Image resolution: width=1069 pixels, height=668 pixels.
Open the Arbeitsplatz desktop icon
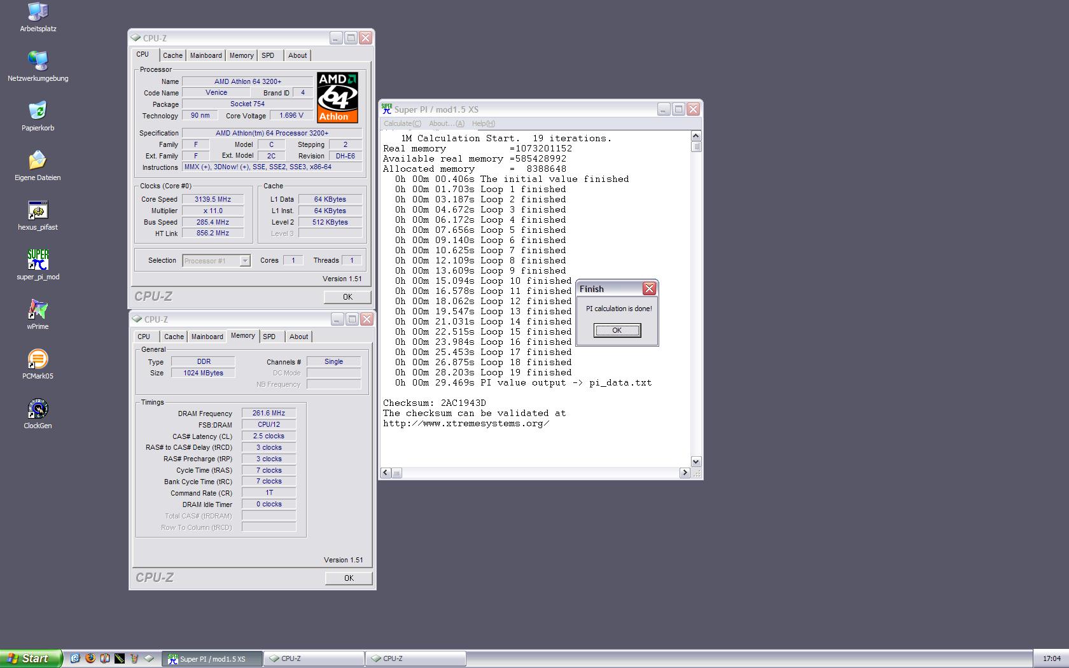[x=38, y=17]
